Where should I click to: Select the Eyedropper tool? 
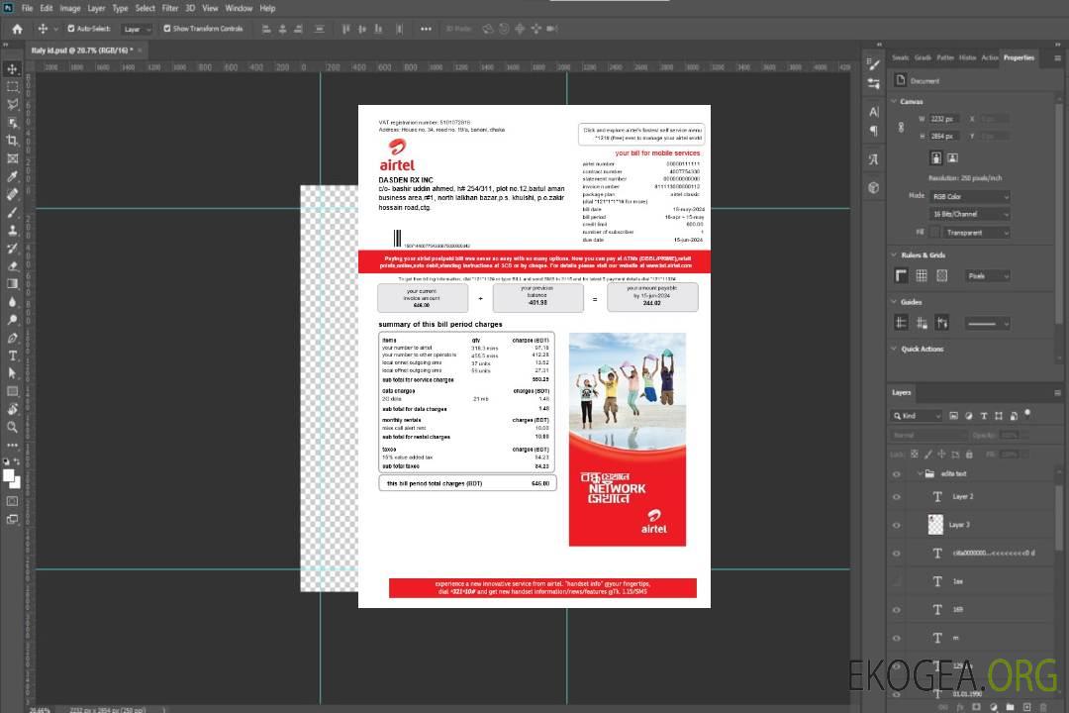pyautogui.click(x=12, y=176)
